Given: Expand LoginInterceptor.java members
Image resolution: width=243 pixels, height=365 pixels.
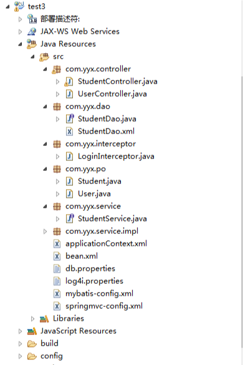Looking at the screenshot, I should tap(58, 157).
